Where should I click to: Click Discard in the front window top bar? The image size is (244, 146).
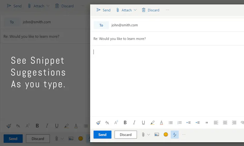[x=151, y=10]
